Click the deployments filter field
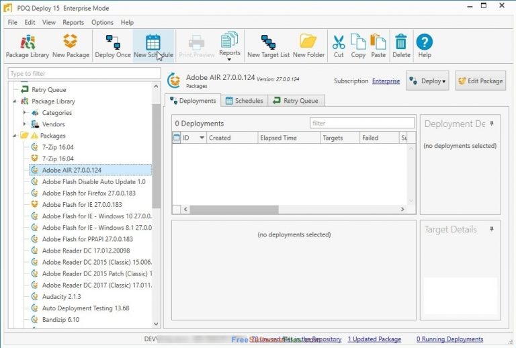 [x=362, y=123]
